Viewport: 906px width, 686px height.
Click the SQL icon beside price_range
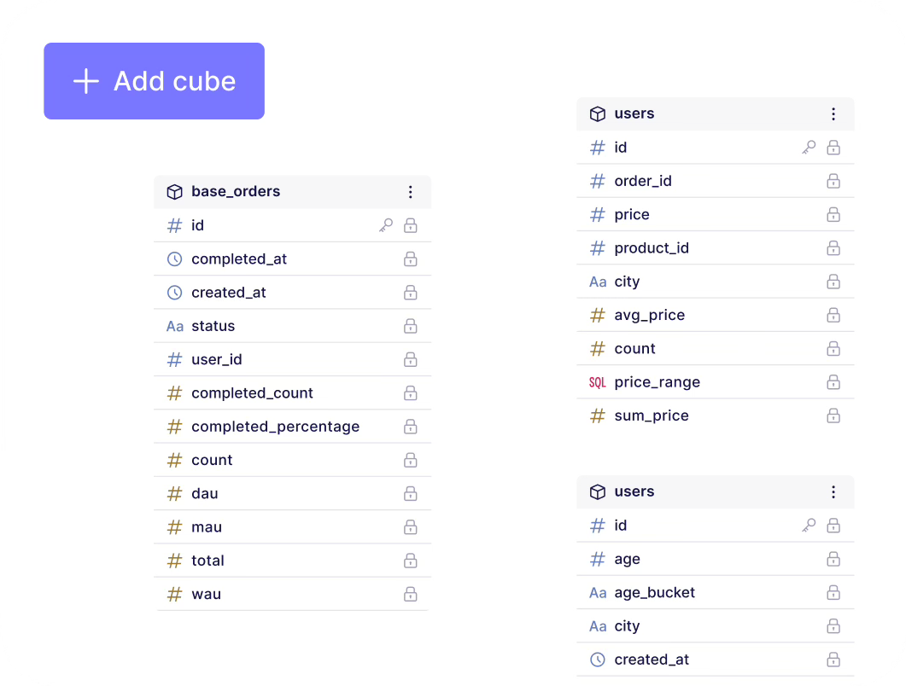coord(598,382)
